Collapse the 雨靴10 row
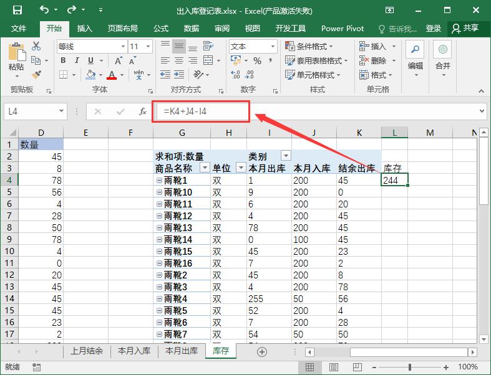491x375 pixels. (x=159, y=192)
